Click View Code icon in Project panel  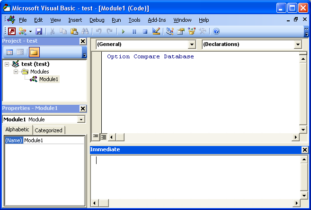(9, 52)
